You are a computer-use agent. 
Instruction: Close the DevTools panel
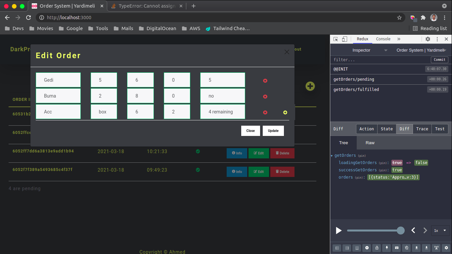point(446,39)
